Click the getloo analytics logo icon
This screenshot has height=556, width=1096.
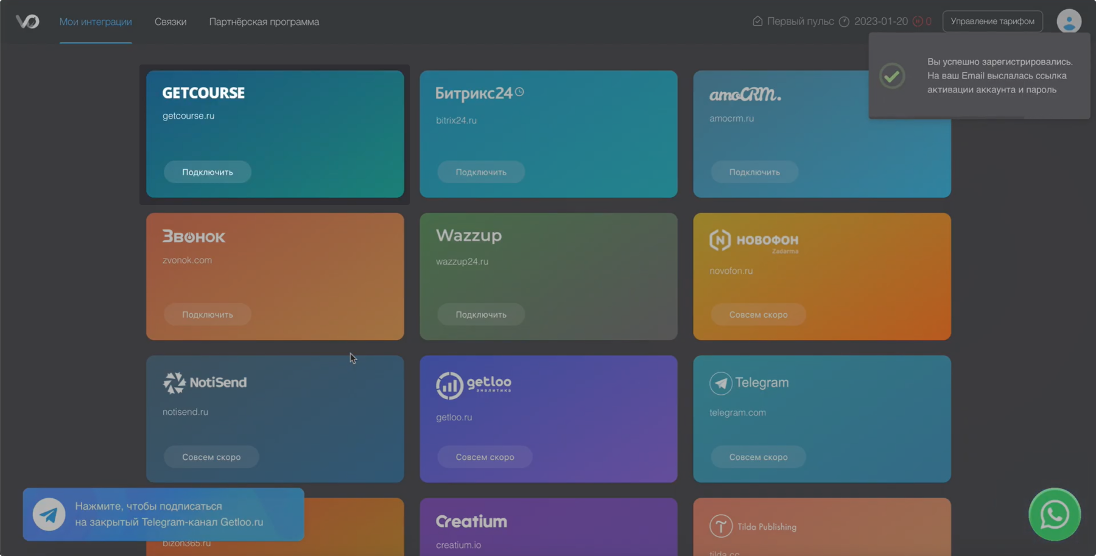click(x=449, y=386)
